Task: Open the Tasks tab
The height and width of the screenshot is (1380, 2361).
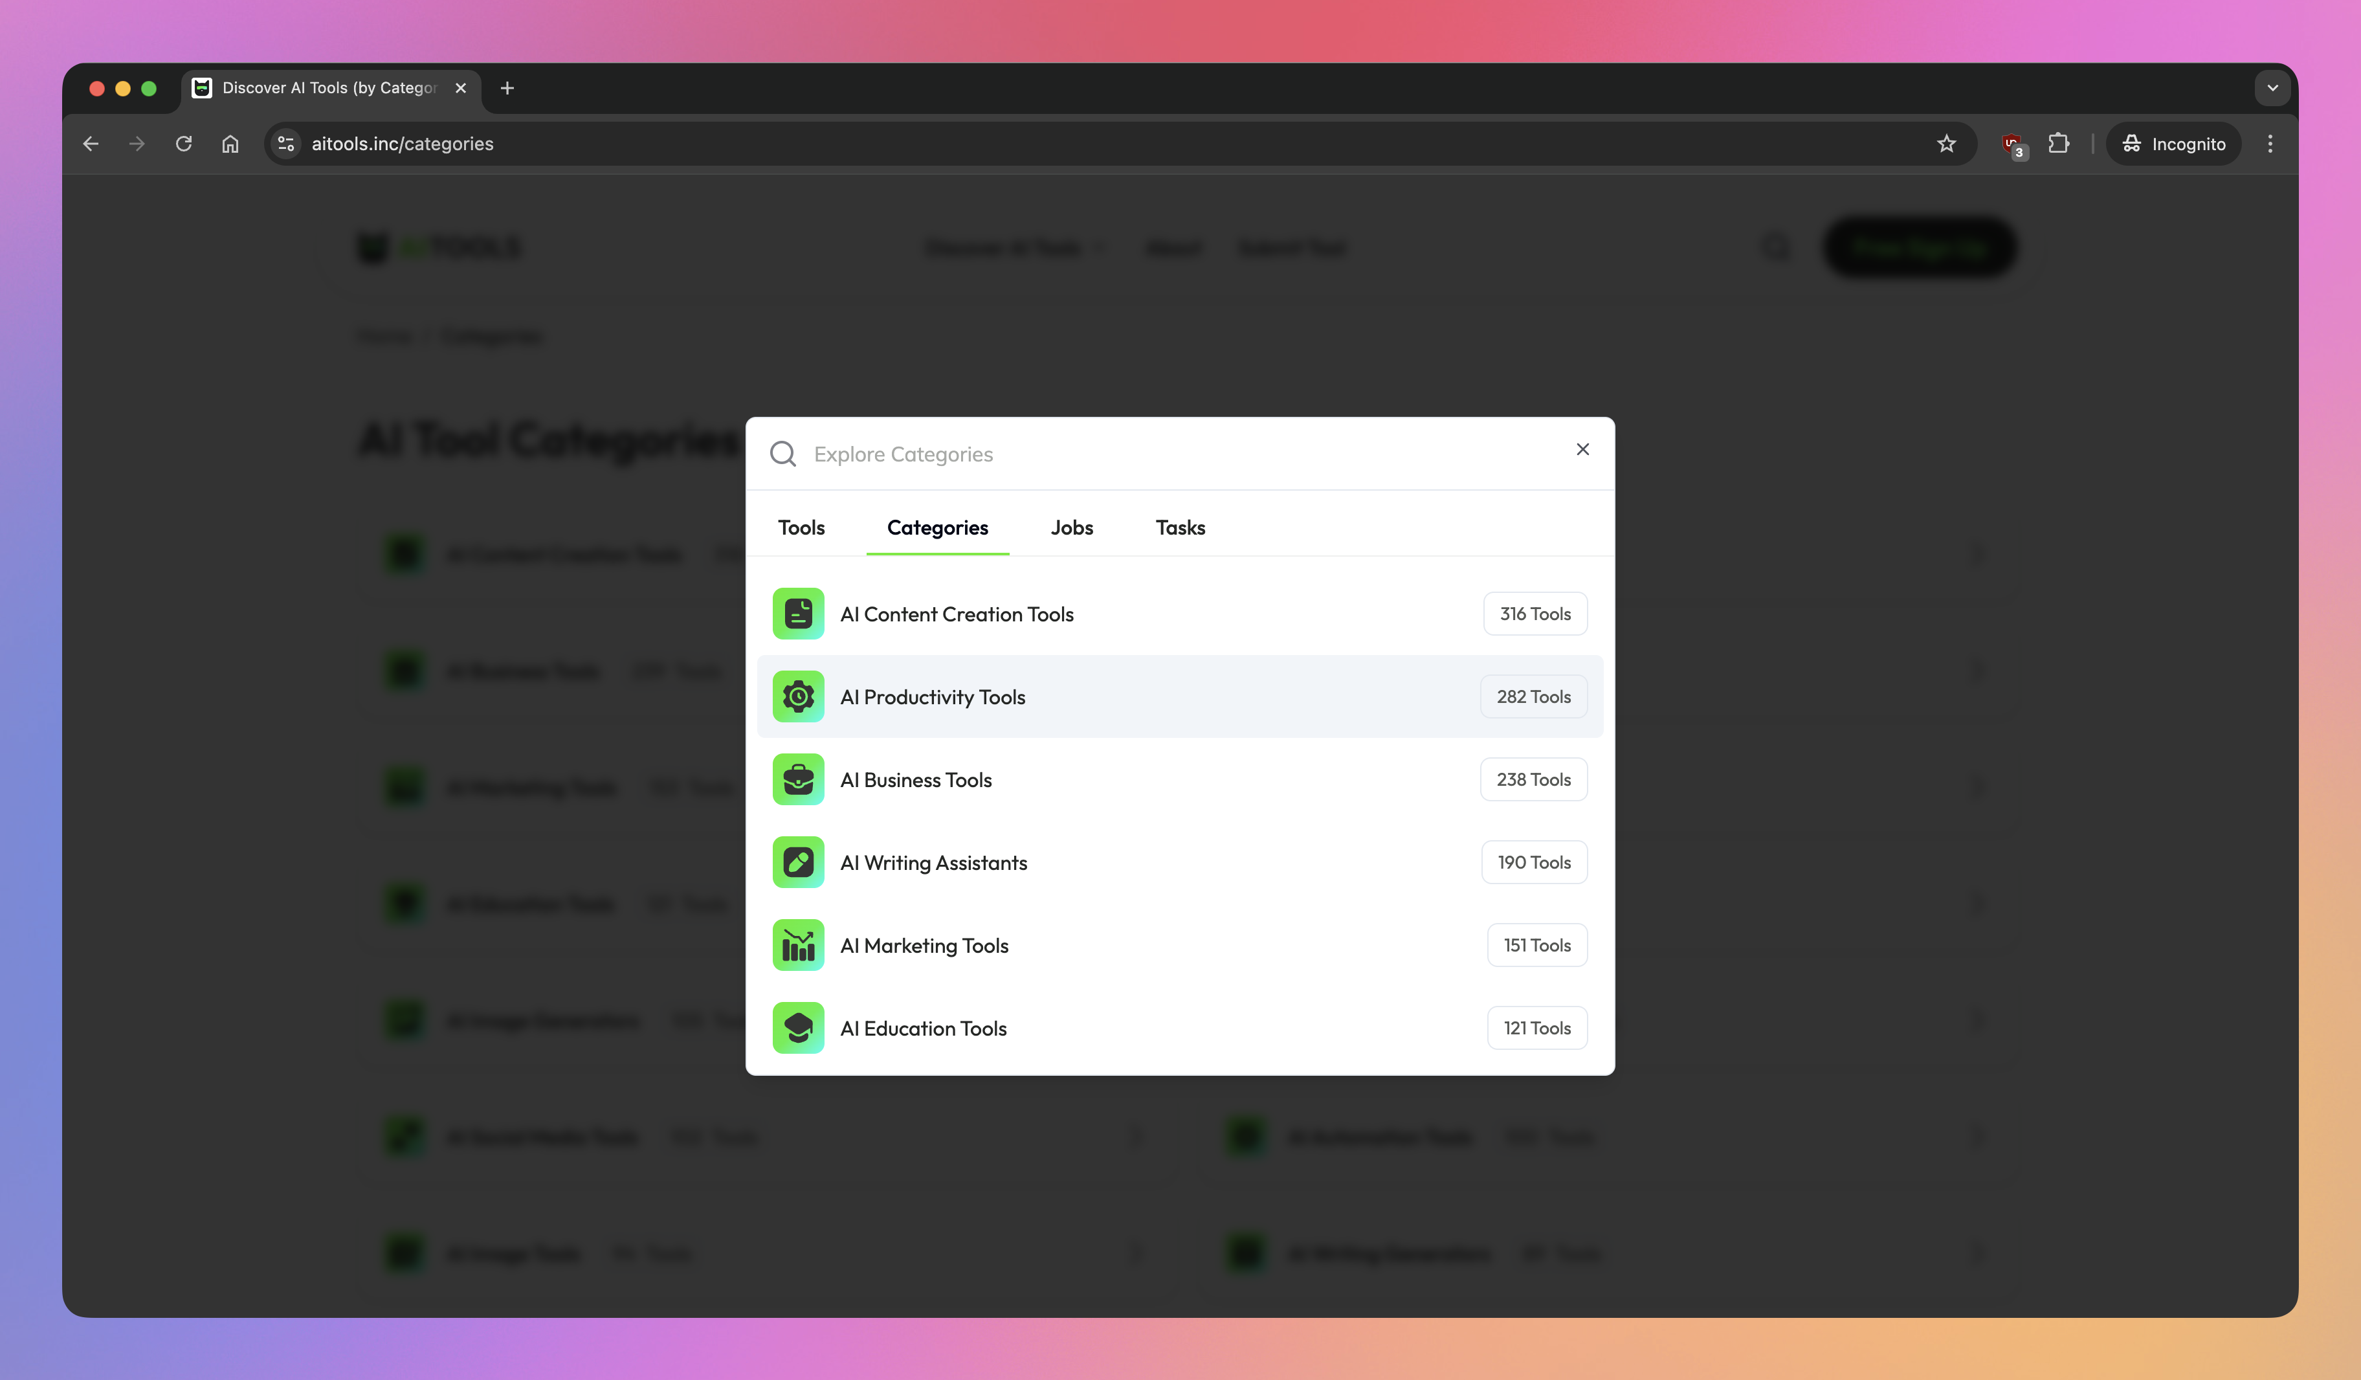Action: pyautogui.click(x=1180, y=528)
